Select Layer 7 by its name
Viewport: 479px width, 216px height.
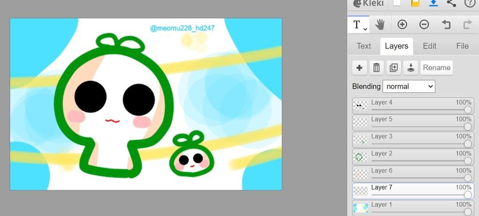coord(382,187)
